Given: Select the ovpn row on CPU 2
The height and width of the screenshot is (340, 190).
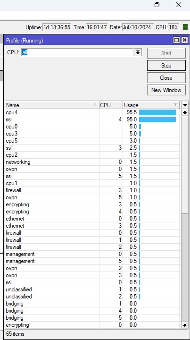Looking at the screenshot, I should (x=92, y=268).
